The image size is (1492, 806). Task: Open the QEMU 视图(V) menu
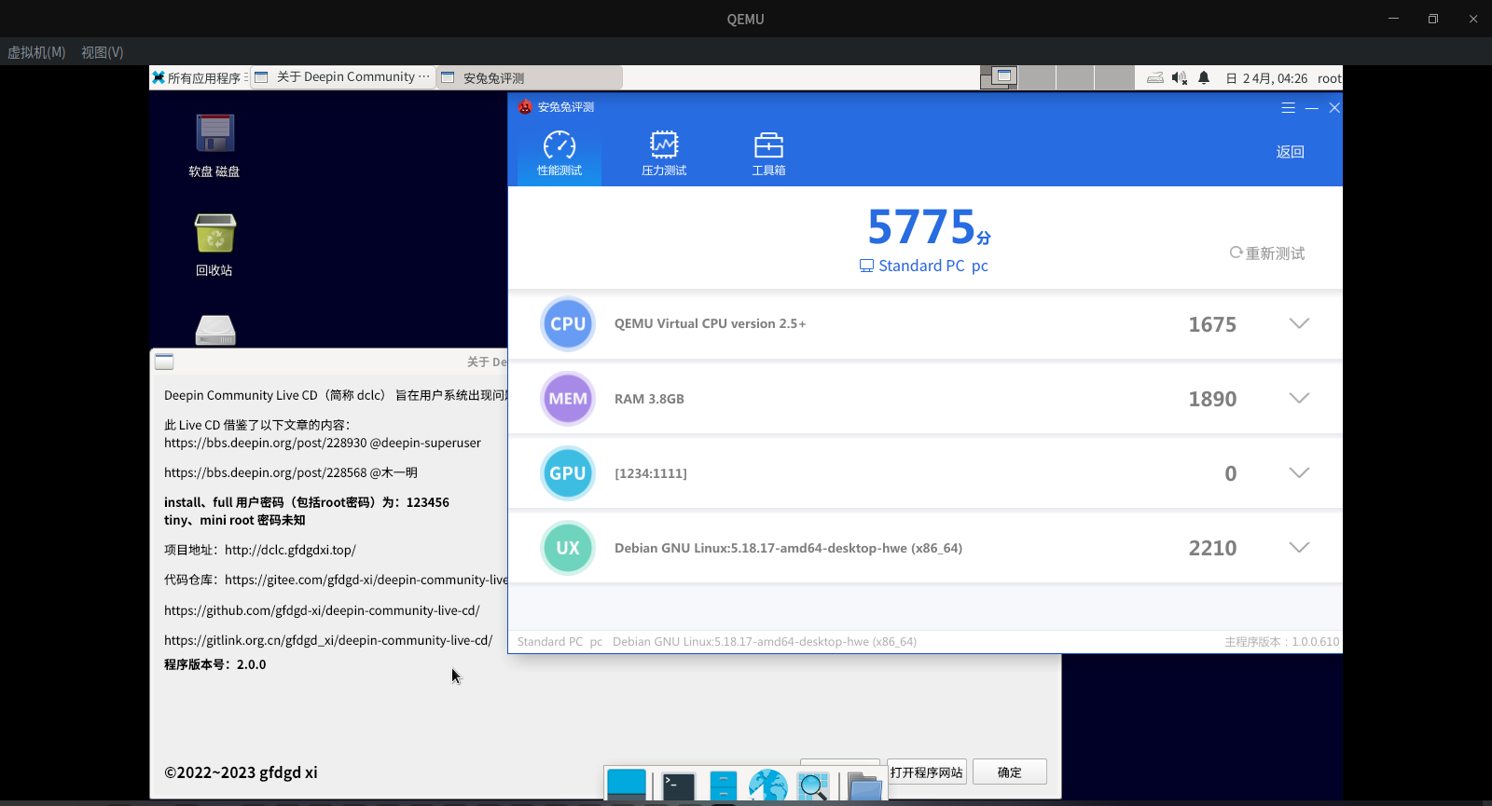click(103, 52)
